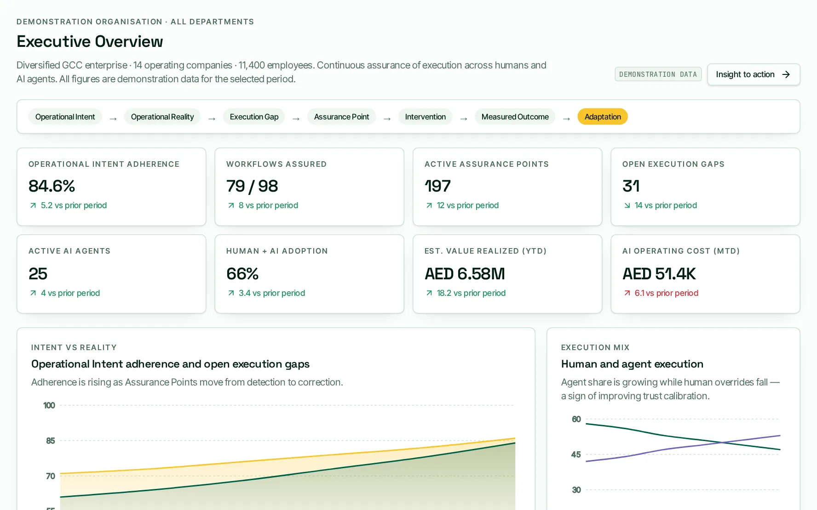The width and height of the screenshot is (817, 510).
Task: Click the down-trend arrow beside 14 vs prior period
Action: coord(627,205)
